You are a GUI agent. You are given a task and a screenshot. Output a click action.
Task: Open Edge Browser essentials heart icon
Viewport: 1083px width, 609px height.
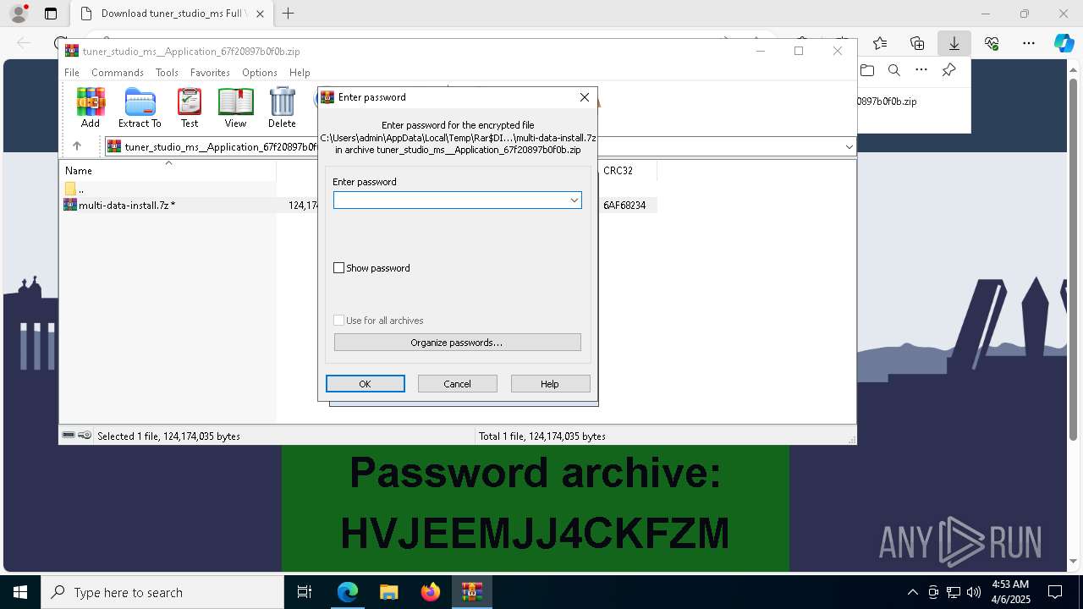click(x=992, y=43)
